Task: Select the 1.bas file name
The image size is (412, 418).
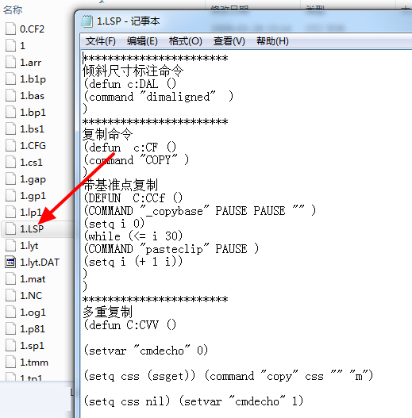Action: click(x=32, y=96)
